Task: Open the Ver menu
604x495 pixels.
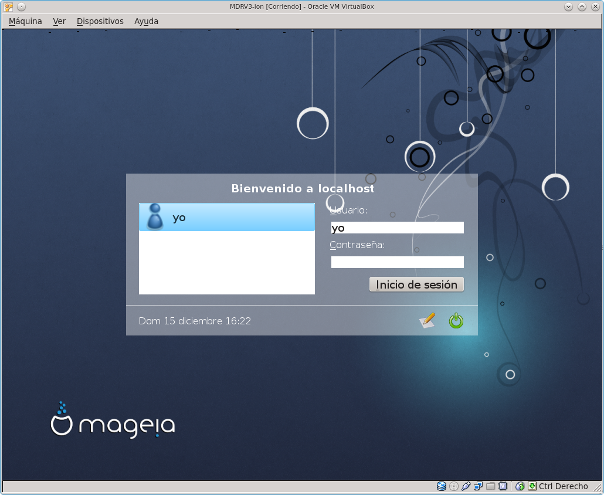Action: pos(59,21)
